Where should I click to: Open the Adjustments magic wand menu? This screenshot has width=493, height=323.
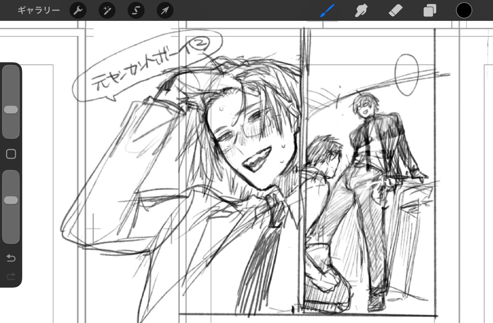[107, 11]
